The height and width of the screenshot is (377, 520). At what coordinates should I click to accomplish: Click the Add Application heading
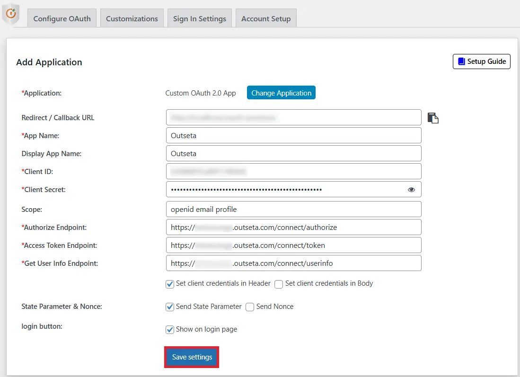(x=49, y=62)
